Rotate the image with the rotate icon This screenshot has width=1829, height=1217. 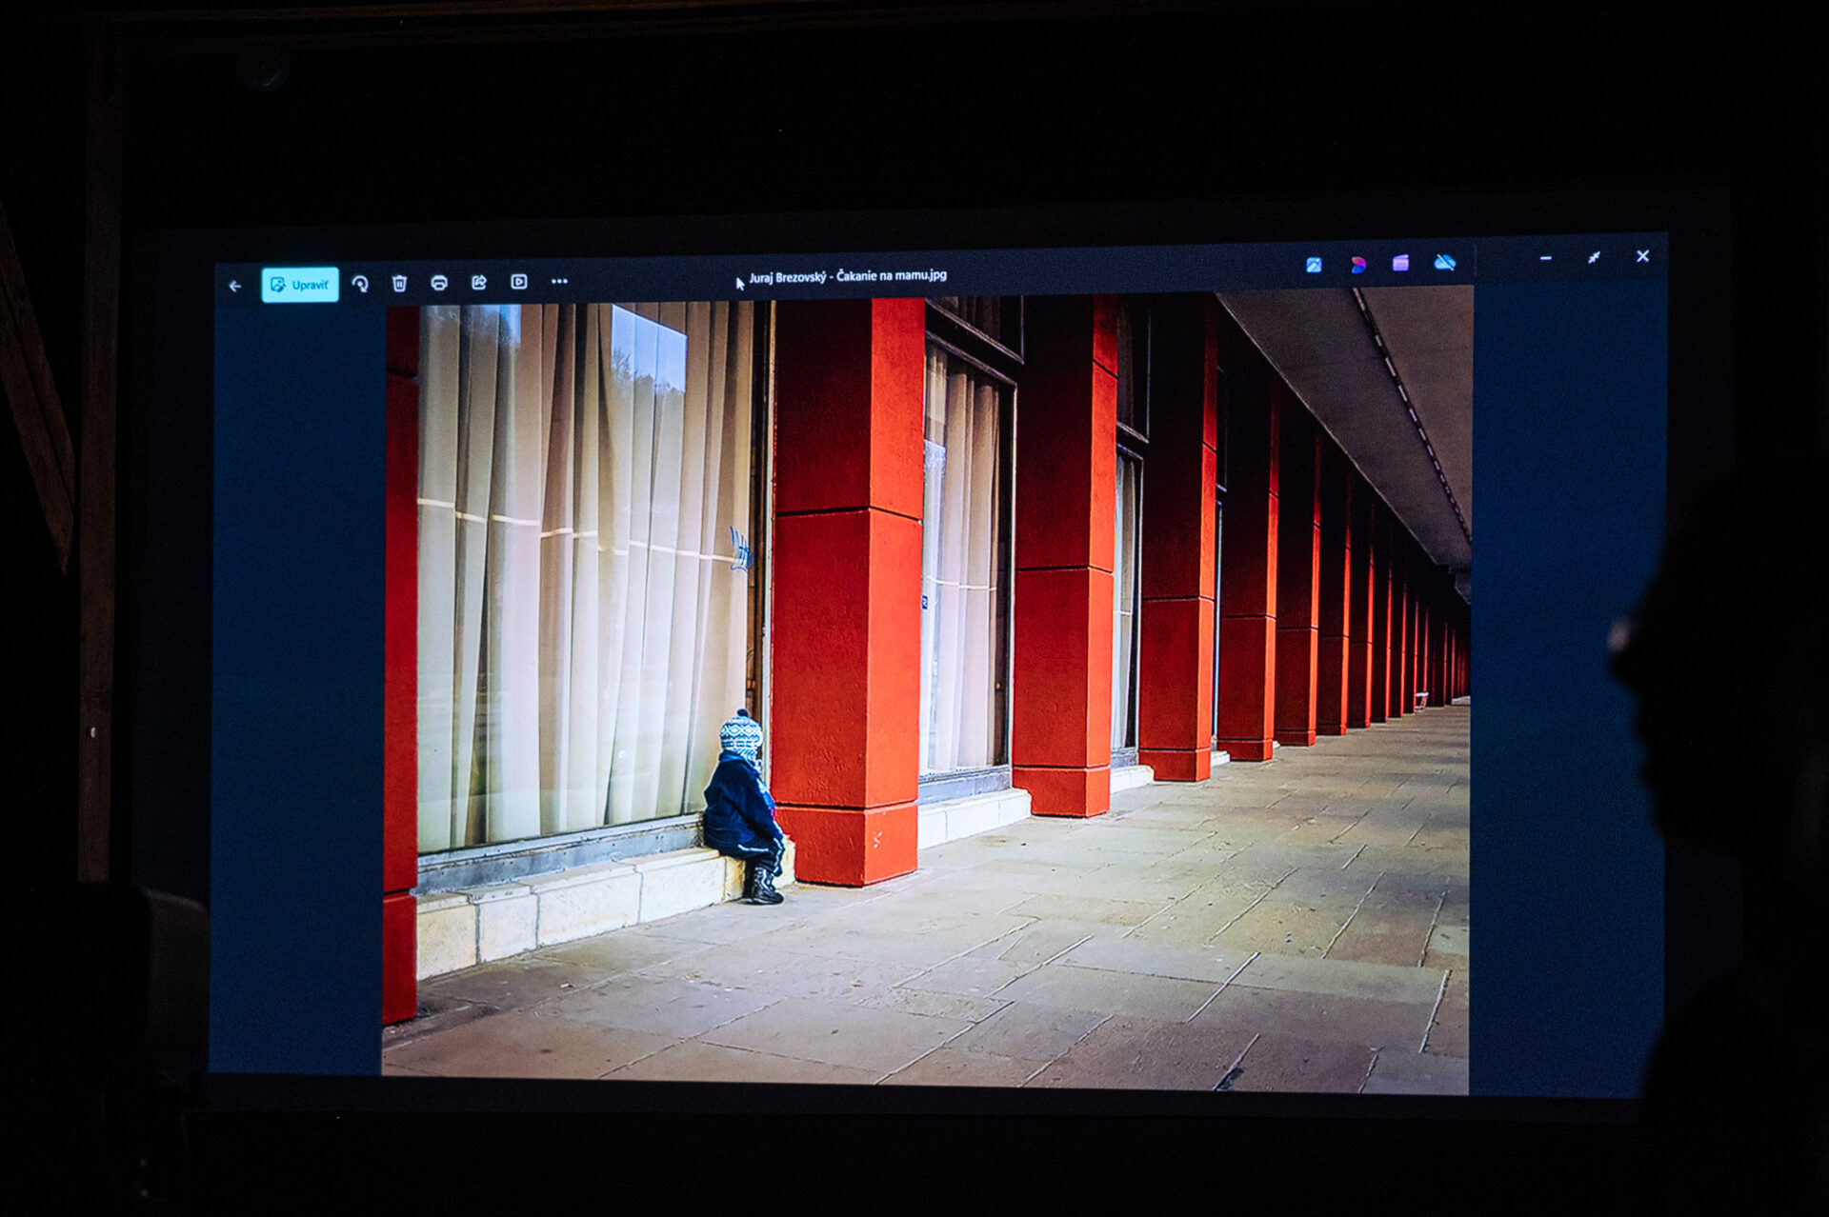[x=360, y=284]
